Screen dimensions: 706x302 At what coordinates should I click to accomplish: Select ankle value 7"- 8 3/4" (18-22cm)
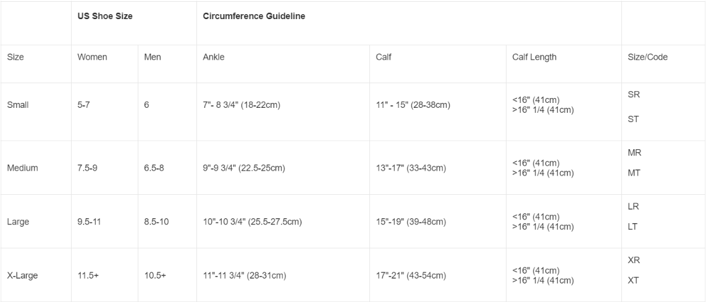coord(242,105)
